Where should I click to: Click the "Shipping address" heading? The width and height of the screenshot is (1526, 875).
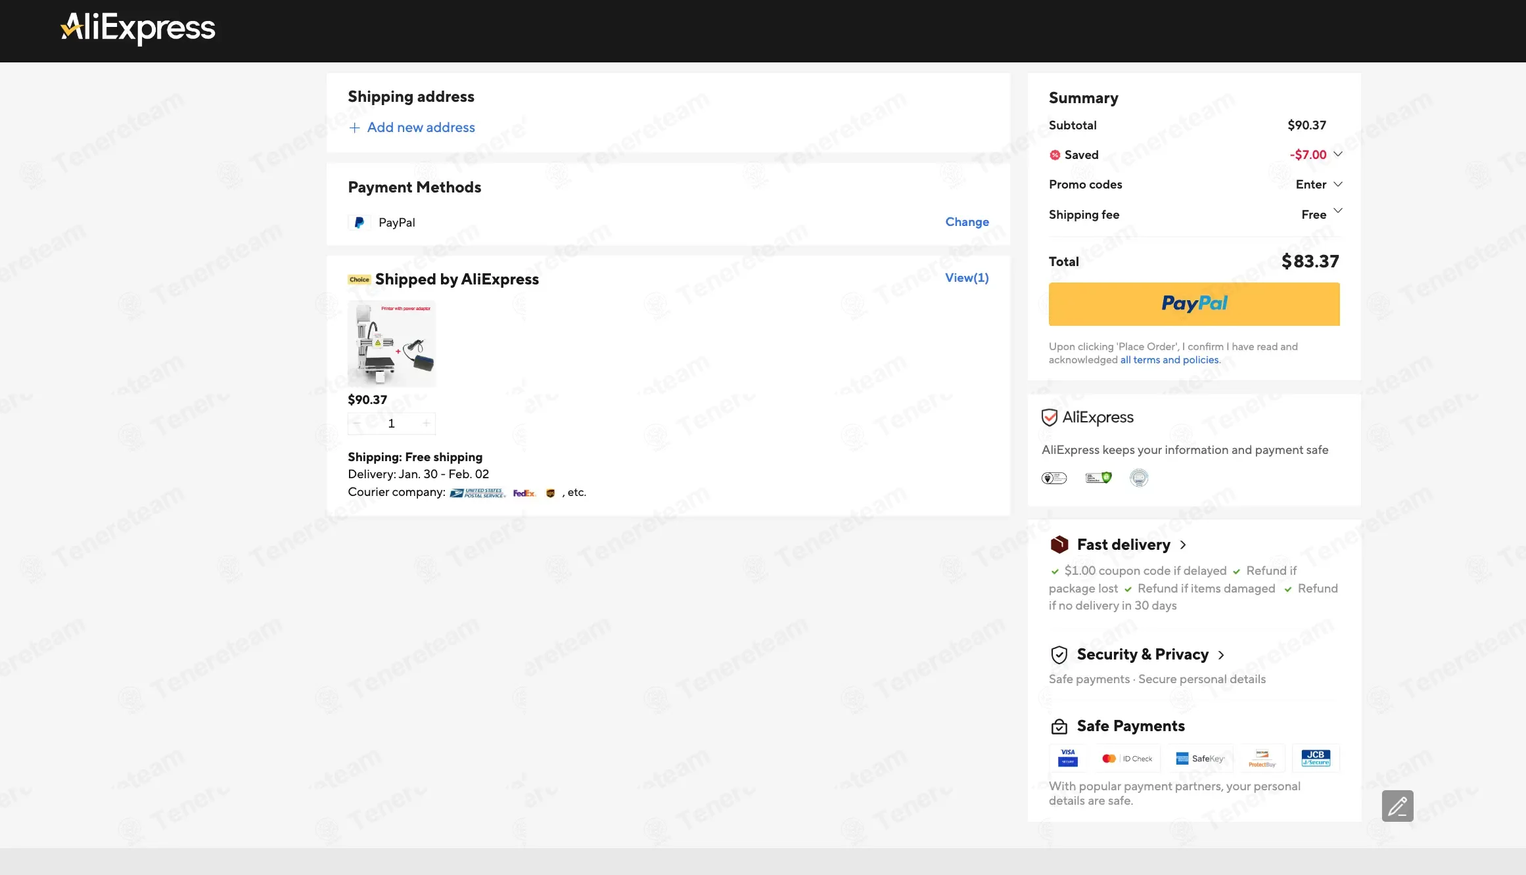pos(411,97)
